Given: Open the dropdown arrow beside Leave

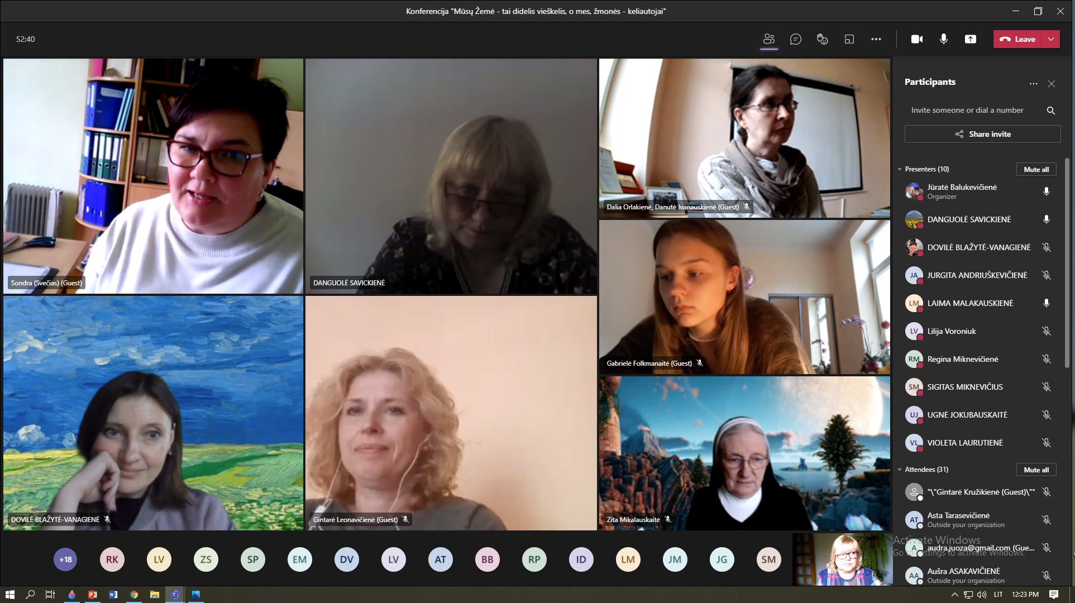Looking at the screenshot, I should point(1052,39).
